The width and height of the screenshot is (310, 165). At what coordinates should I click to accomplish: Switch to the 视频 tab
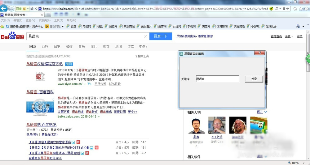point(106,47)
